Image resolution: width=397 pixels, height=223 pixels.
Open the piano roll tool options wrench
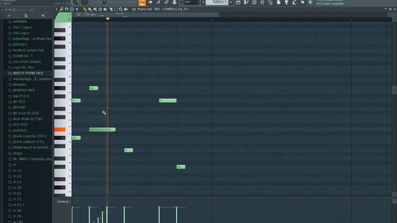click(x=61, y=9)
